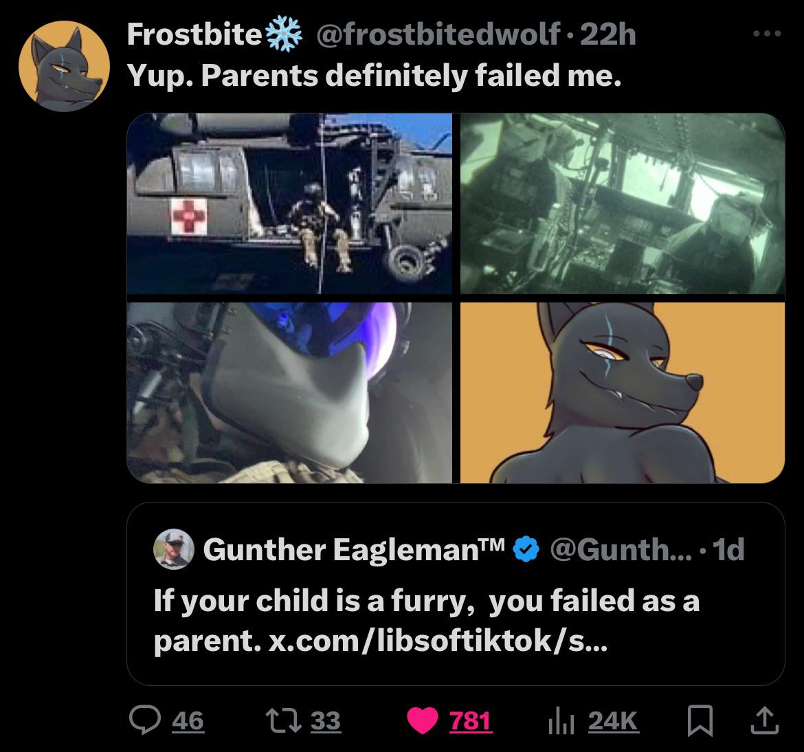Open the fighter pilot wolf image thumbnail

tap(291, 391)
